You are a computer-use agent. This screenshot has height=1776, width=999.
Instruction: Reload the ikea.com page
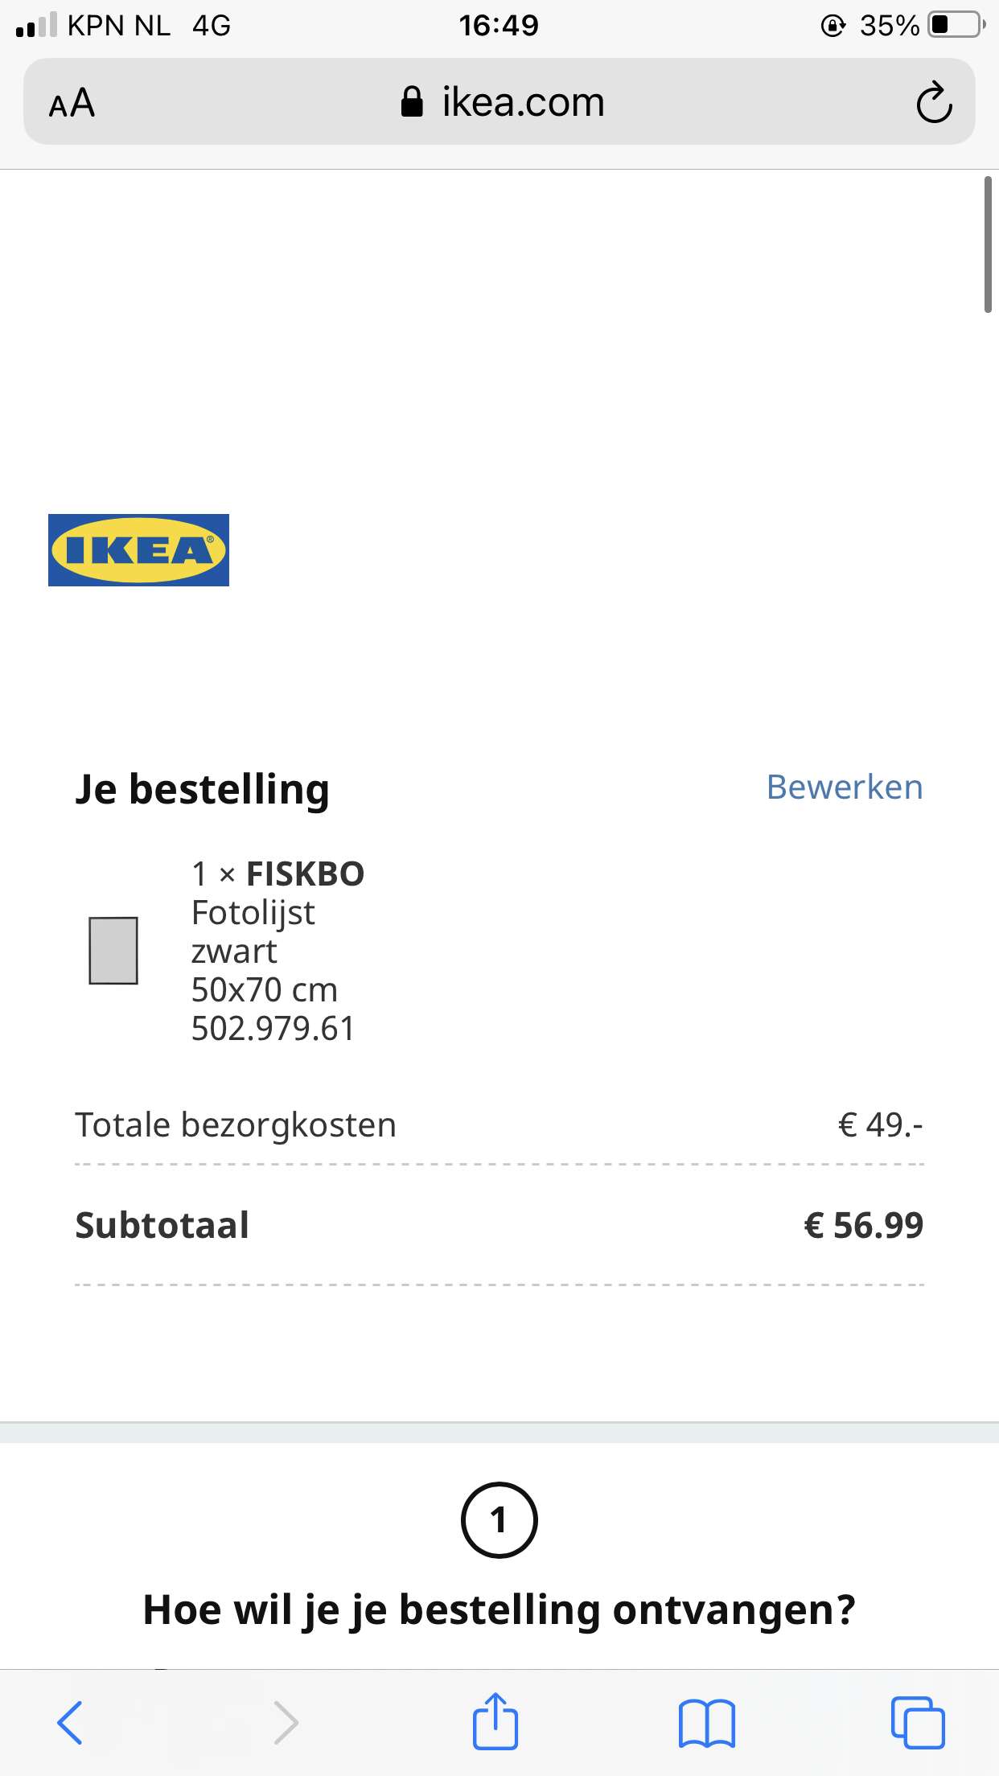pos(933,103)
